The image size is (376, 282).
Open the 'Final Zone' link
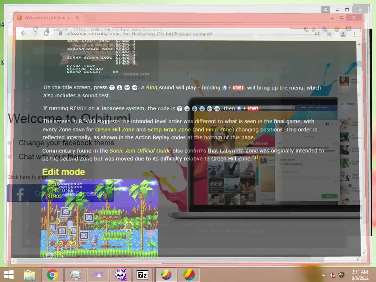pyautogui.click(x=219, y=130)
